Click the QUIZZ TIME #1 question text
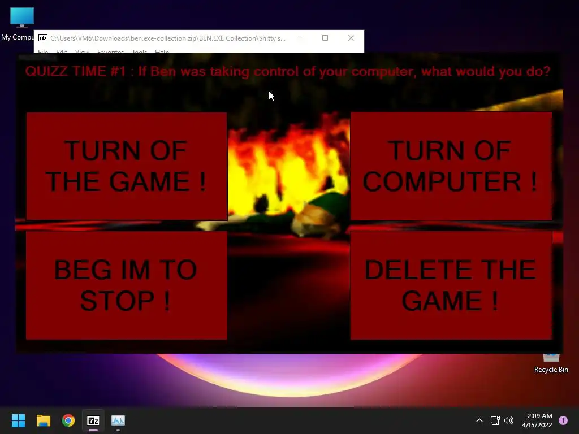This screenshot has height=434, width=579. [x=288, y=71]
